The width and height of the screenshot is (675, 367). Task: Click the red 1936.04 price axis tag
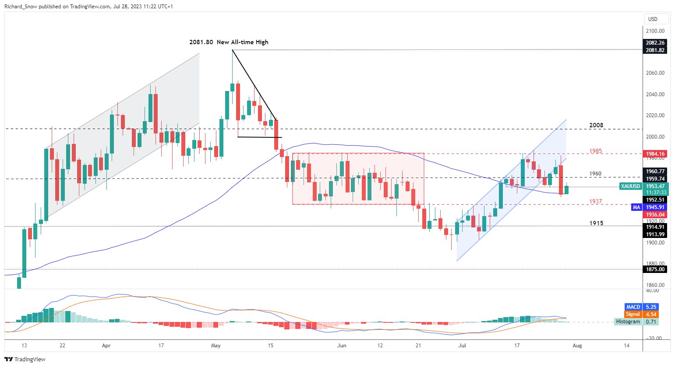(655, 215)
